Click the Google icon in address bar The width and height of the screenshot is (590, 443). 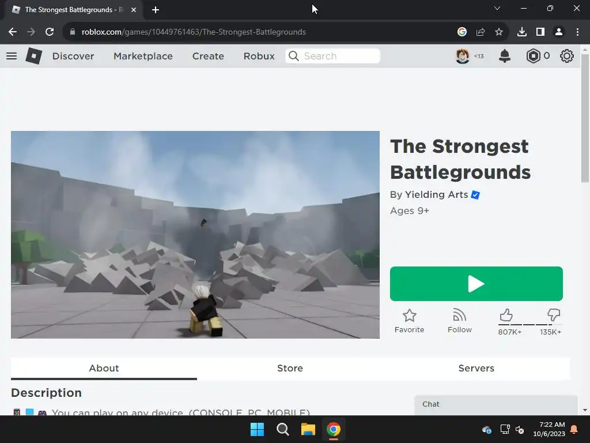462,32
